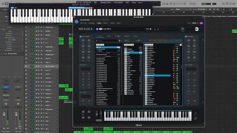The width and height of the screenshot is (237, 133).
Task: Toggle the Filter section checkbox
Action: (x=81, y=92)
